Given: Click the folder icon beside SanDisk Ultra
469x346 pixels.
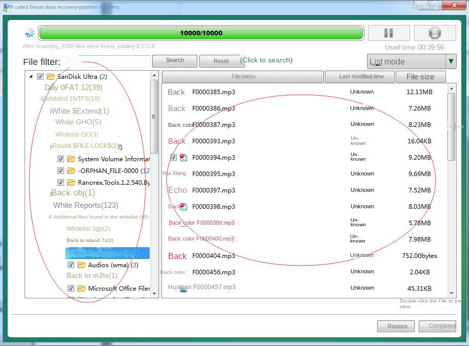Looking at the screenshot, I should tap(50, 77).
